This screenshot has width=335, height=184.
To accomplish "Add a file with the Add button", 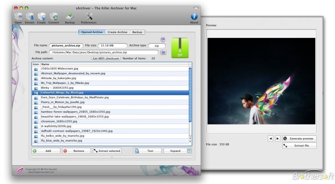I will point(46,151).
